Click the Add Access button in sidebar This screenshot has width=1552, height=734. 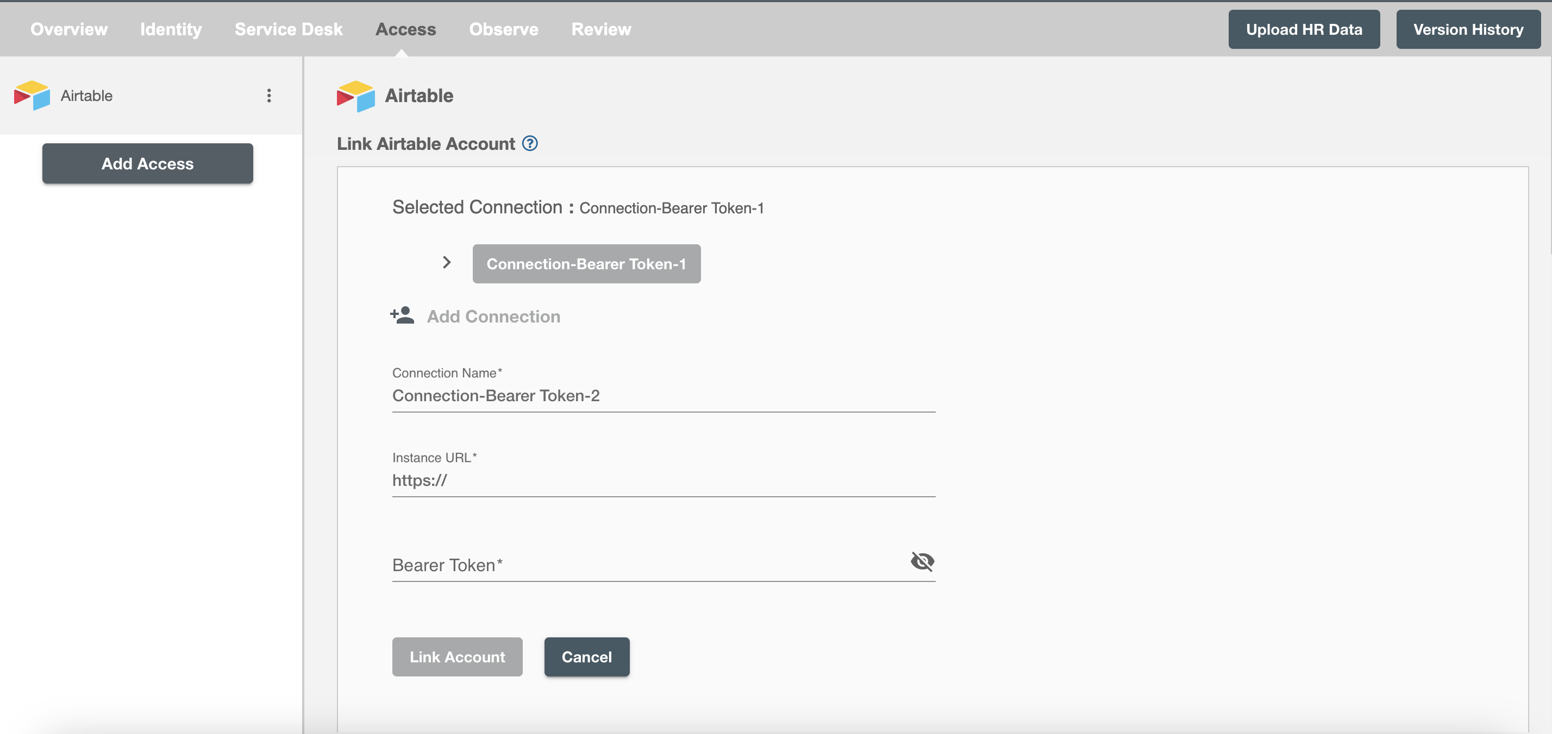click(147, 163)
